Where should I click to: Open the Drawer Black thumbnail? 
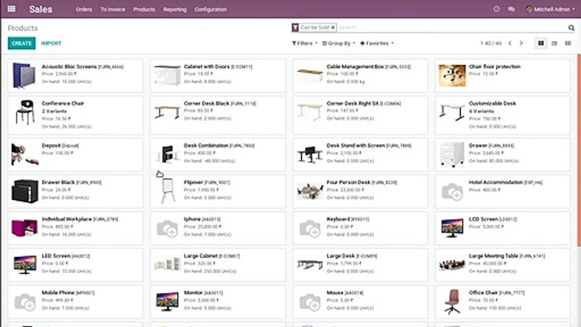25,191
